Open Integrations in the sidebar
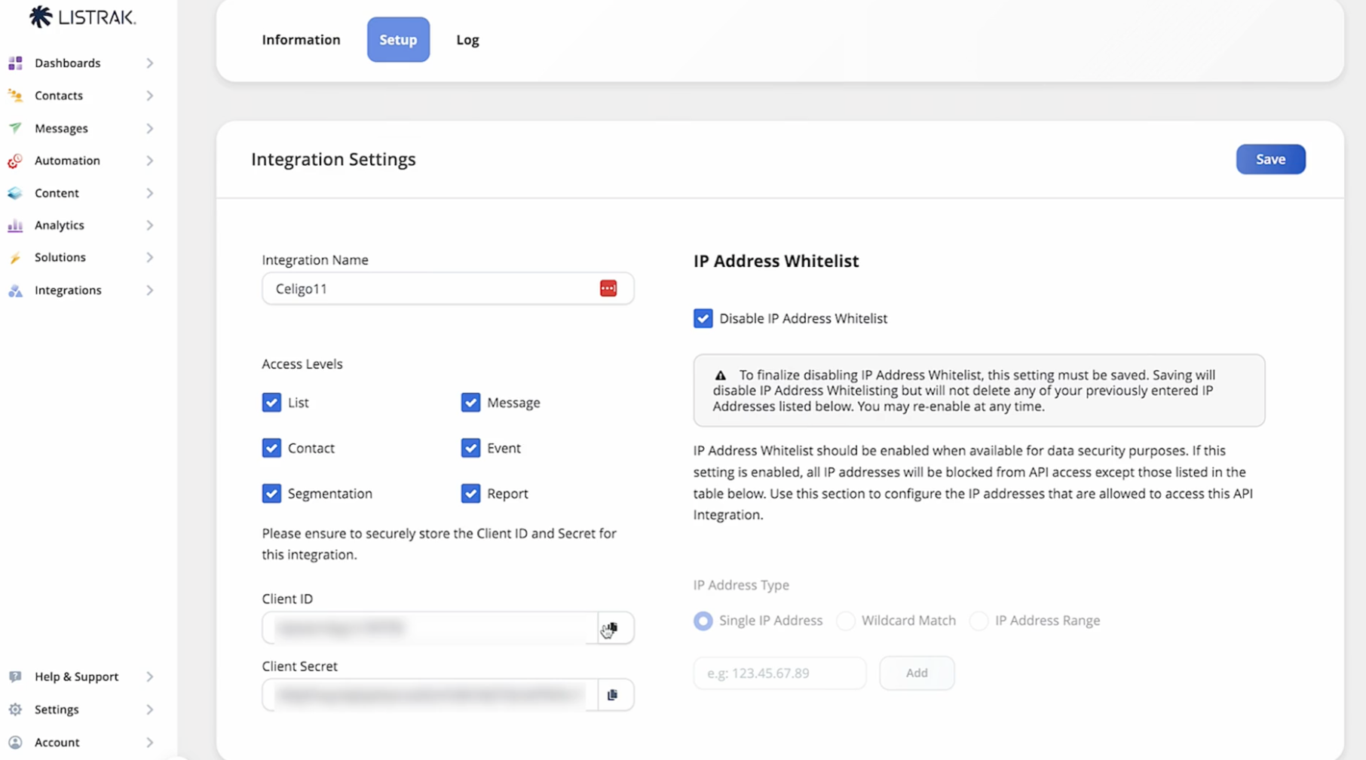 [68, 290]
